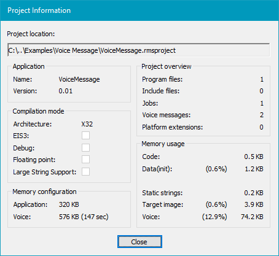Click the Data(init) value 1.2 KB
Screen dimensions: 279x256
[254, 169]
